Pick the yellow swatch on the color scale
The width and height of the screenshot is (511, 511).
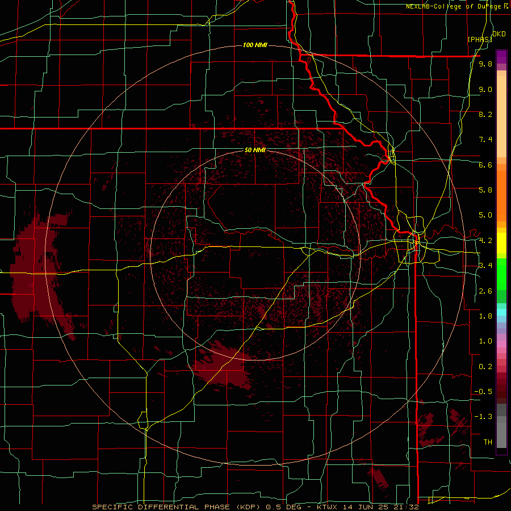(501, 243)
